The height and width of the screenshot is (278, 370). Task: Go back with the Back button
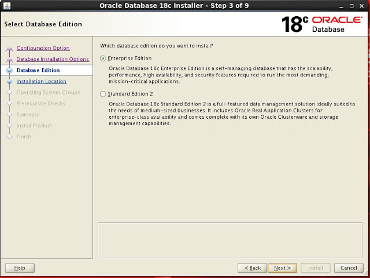coord(252,268)
